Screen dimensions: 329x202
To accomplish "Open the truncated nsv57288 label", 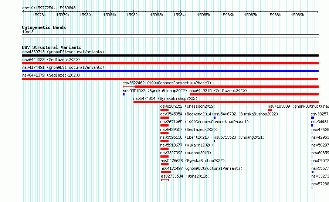I will [x=320, y=184].
